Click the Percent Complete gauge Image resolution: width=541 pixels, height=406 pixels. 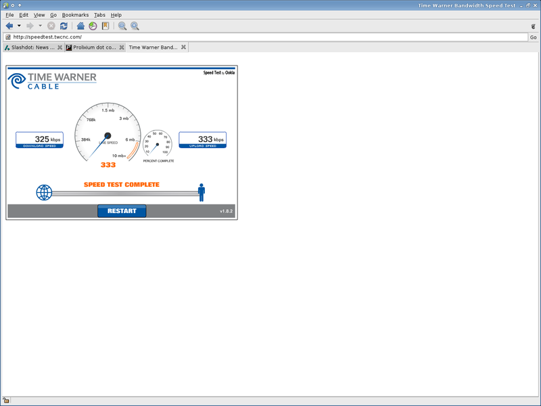[x=158, y=143]
